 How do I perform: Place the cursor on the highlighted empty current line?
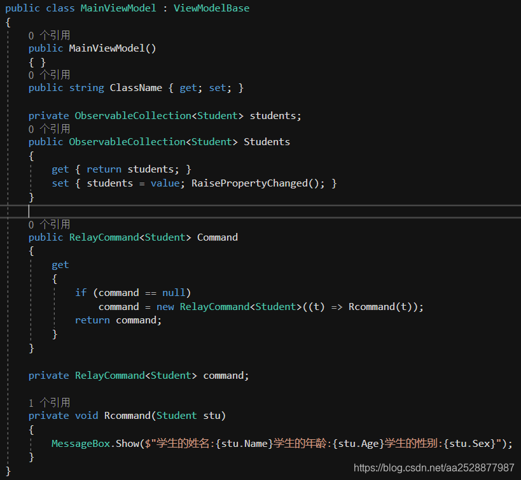[261, 211]
